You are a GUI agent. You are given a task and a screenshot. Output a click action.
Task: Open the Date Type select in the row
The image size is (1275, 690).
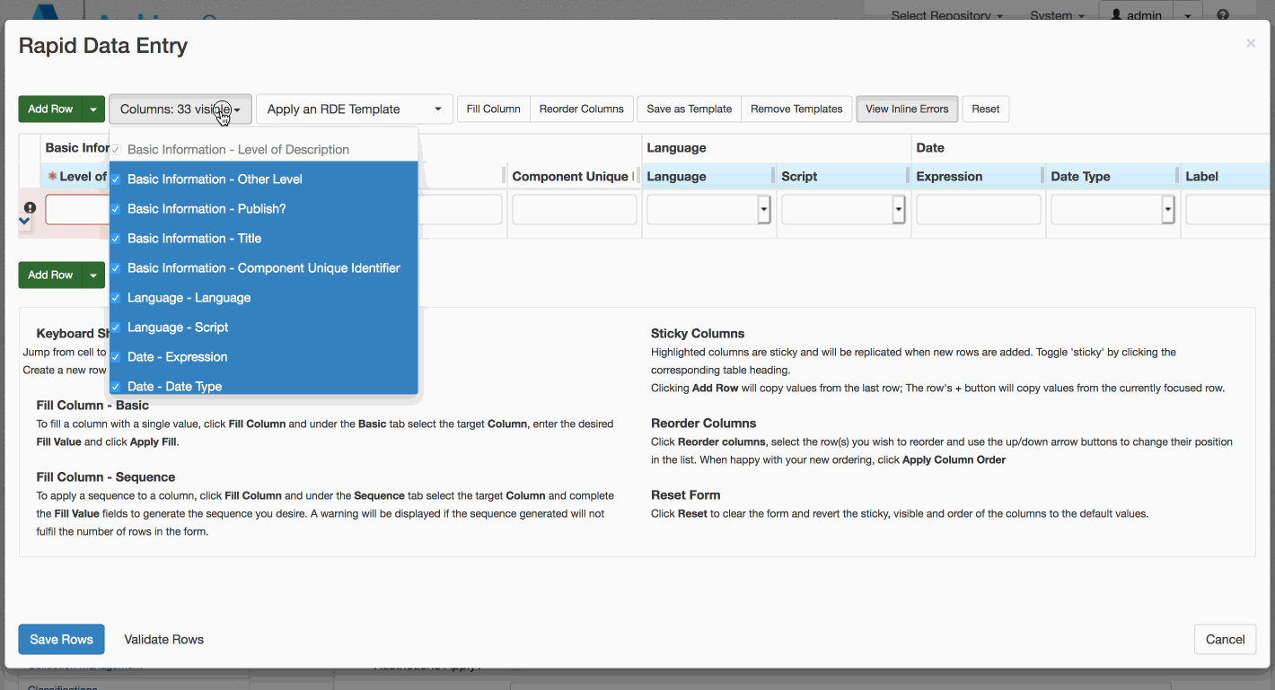pos(1113,210)
